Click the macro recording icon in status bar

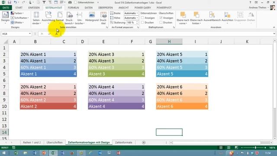tap(14, 147)
